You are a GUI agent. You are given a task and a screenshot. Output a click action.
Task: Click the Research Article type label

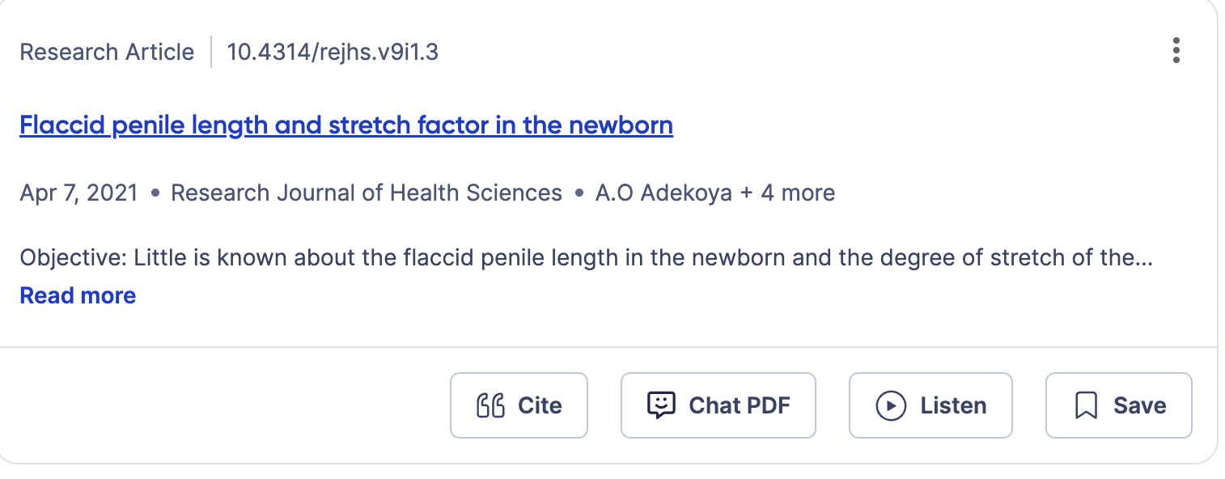(x=107, y=53)
